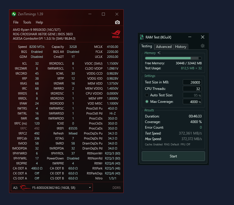Select the Max Coverage radio option
Screen dimensions: 234x205
147,101
